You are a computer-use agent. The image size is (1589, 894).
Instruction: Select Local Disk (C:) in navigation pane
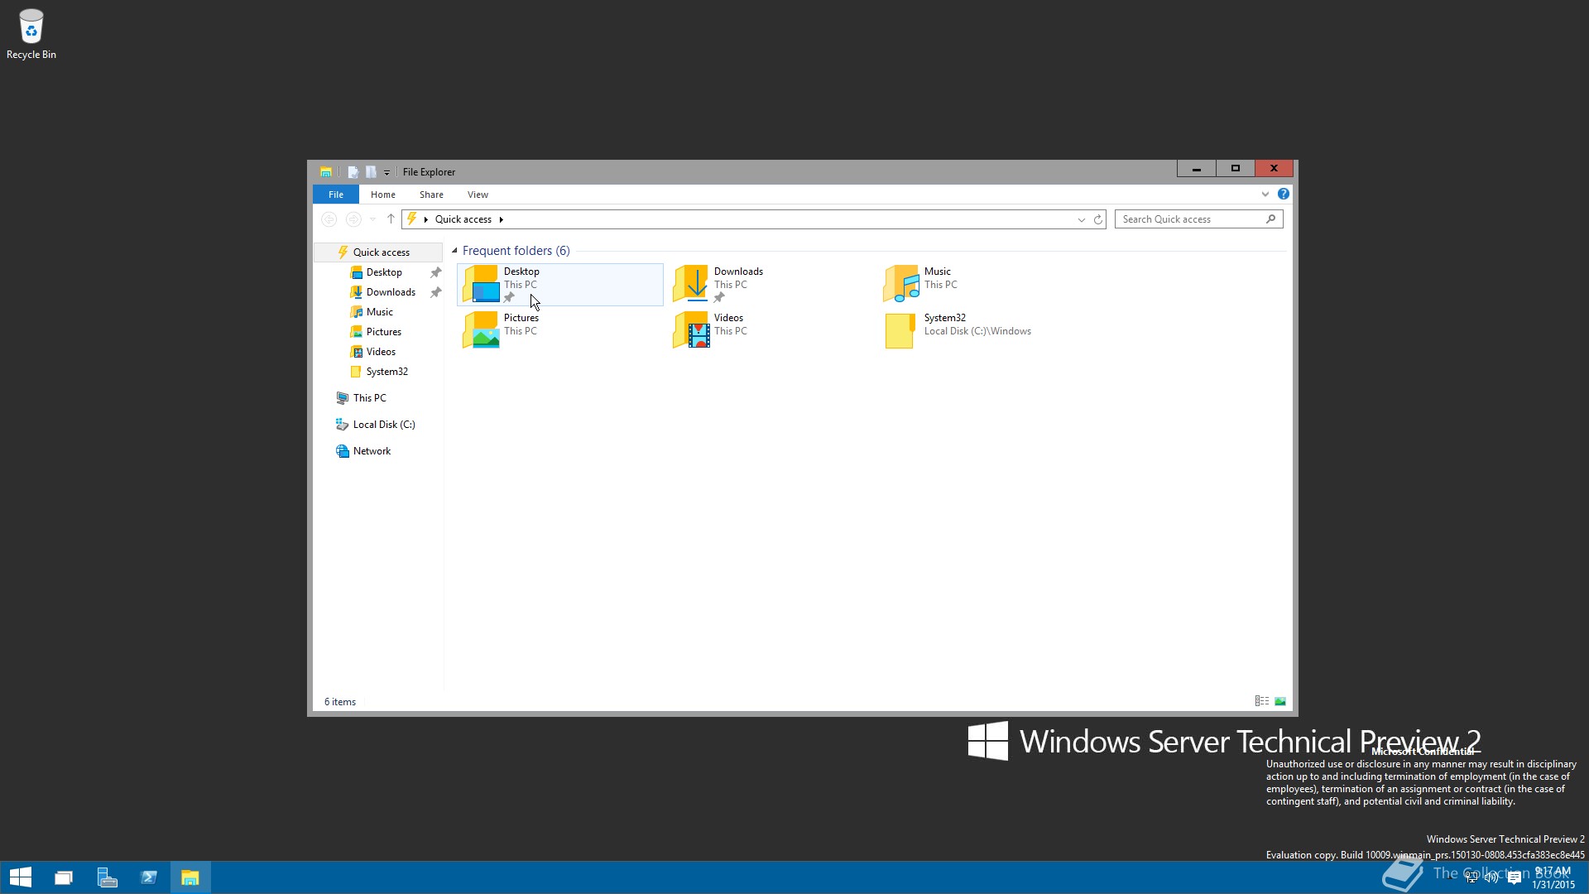point(384,425)
